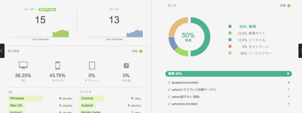Select yahoo(not provided) search row
The width and height of the screenshot is (302, 113).
(x=229, y=104)
